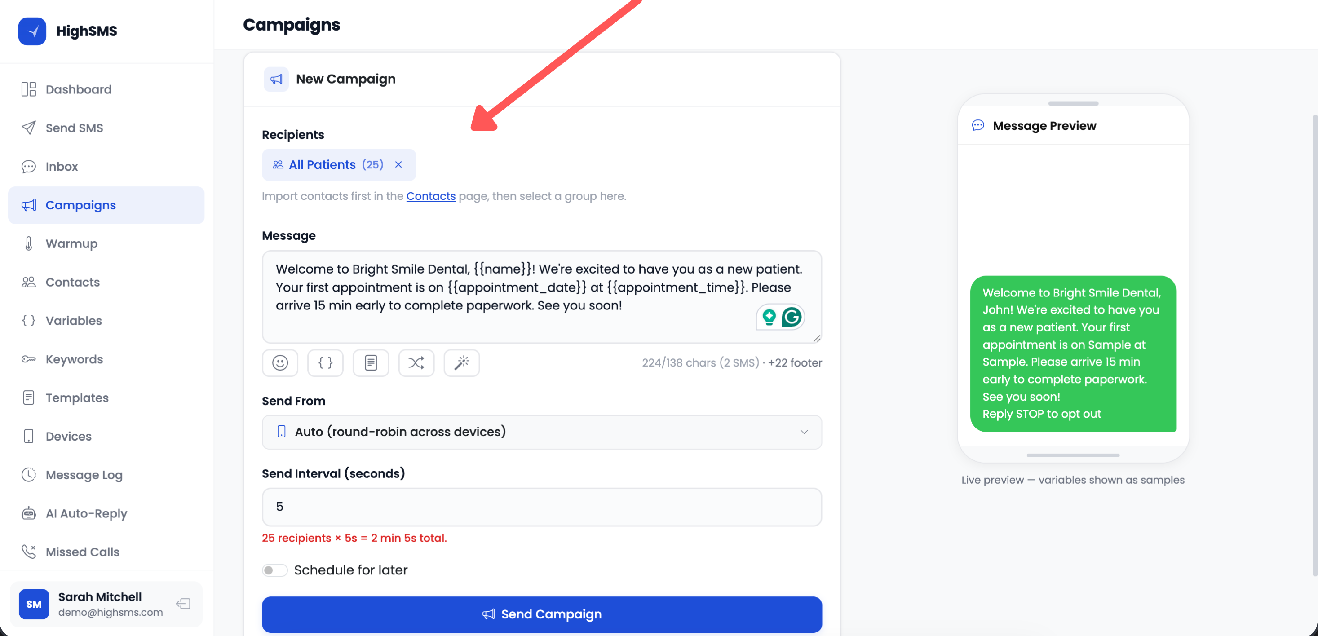
Task: Click the magic wand AI icon
Action: (461, 363)
